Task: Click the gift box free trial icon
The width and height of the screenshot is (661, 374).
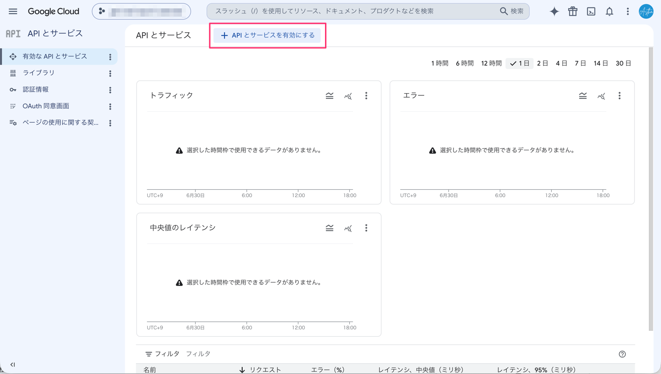Action: [573, 11]
